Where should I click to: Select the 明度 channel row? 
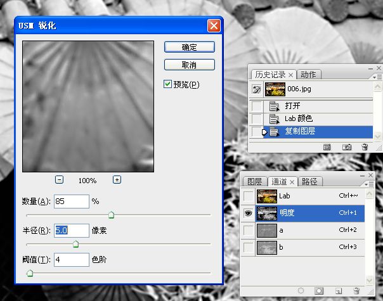pyautogui.click(x=309, y=214)
